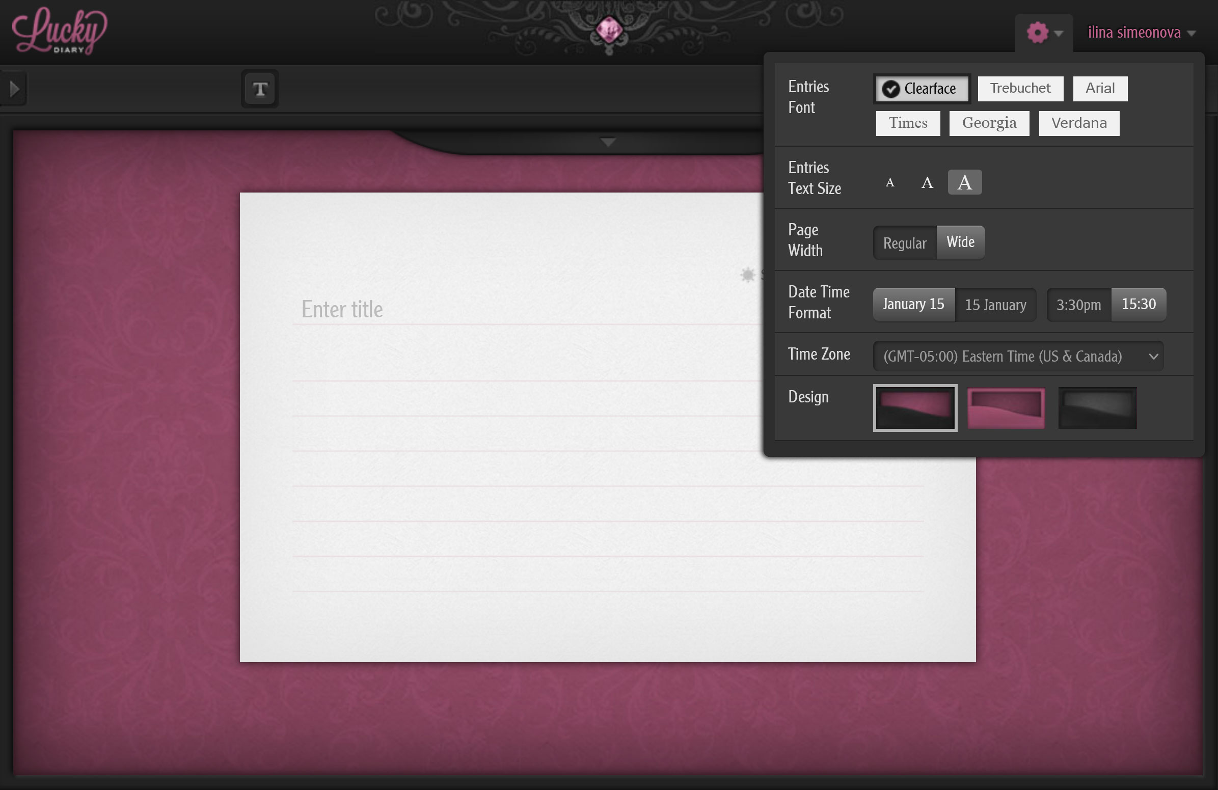
Task: Click the pink diamond jewel emblem
Action: (x=609, y=30)
